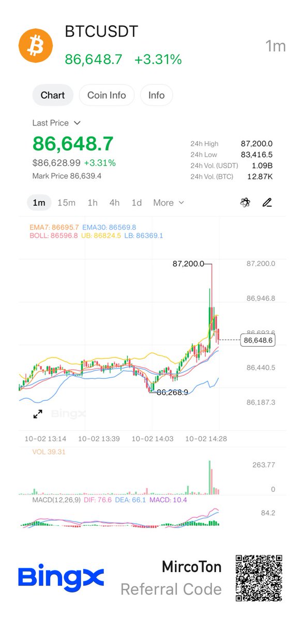Open the Info tab
305x620 pixels.
[x=156, y=95]
